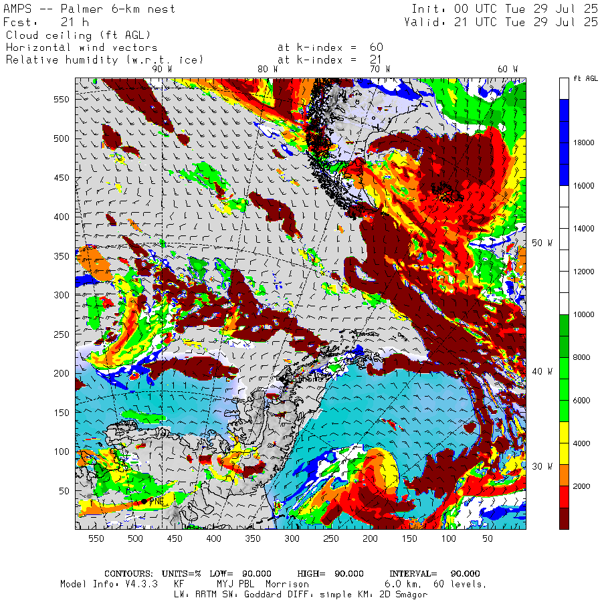This screenshot has height=602, width=602.
Task: Click the 'Valid: 21 UTC Tue 29 Jul 25' text
Action: click(x=500, y=22)
